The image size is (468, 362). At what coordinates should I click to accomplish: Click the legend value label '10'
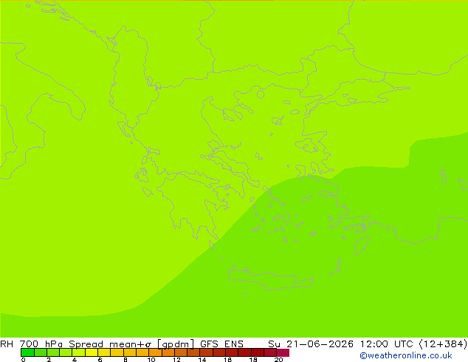[151, 360]
